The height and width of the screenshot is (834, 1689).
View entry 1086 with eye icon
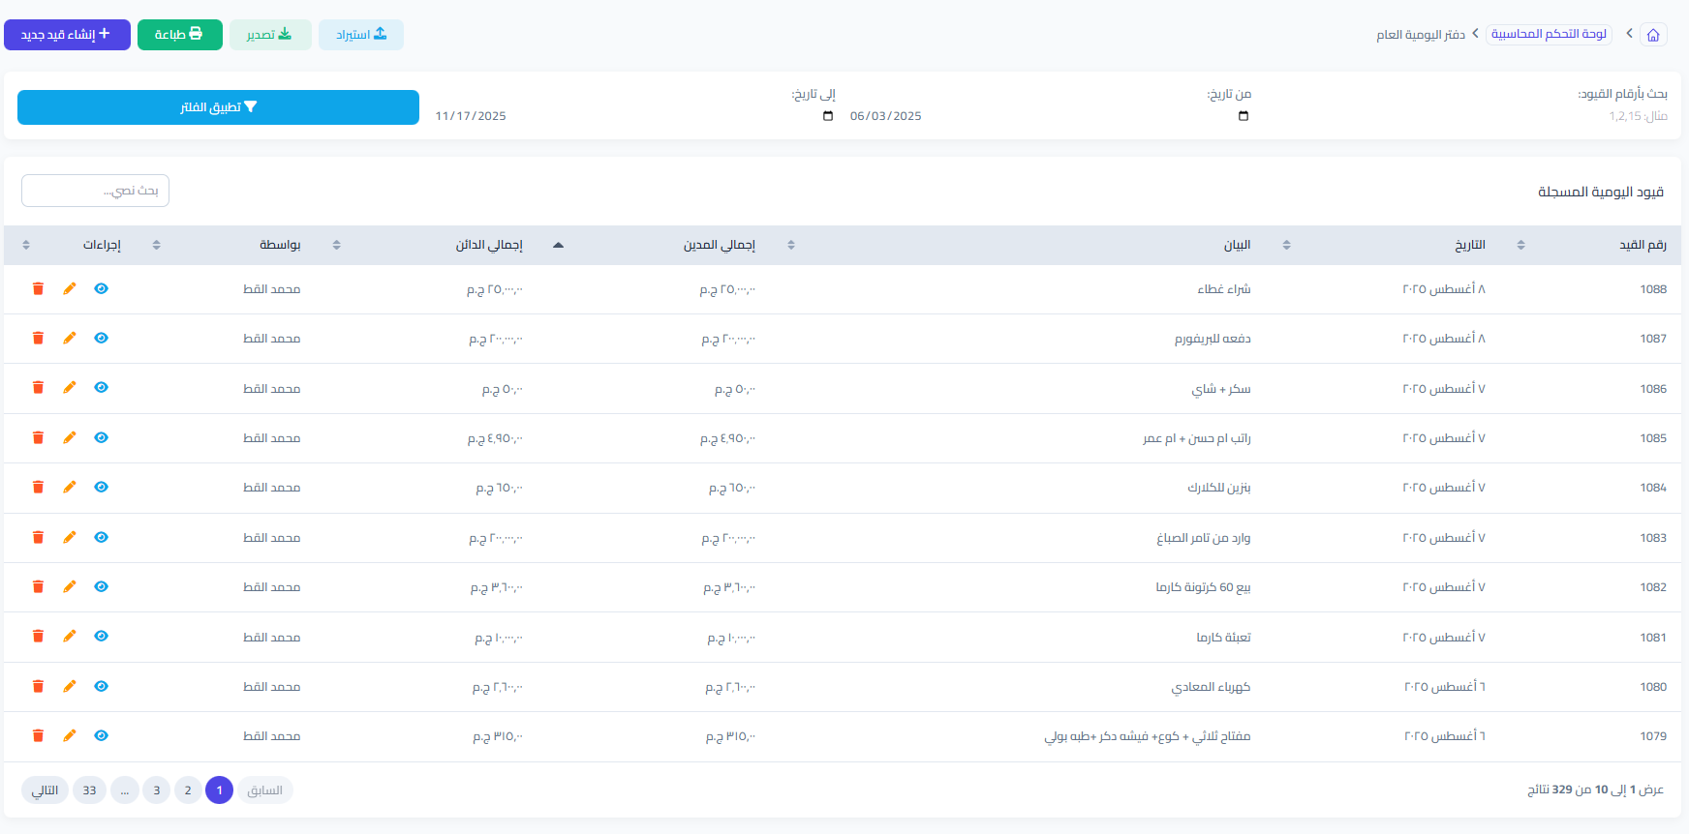(x=102, y=387)
